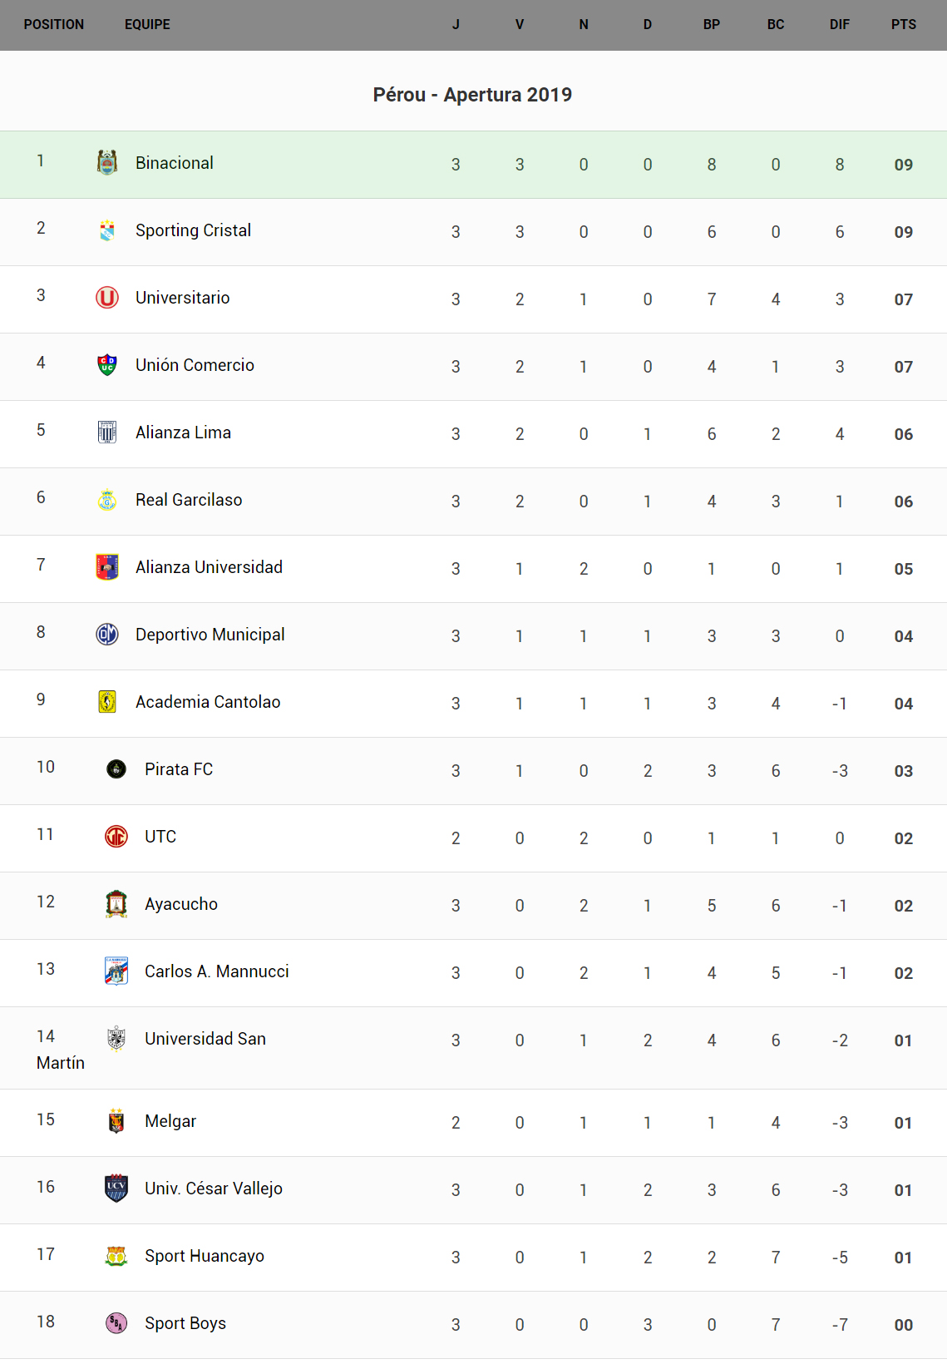This screenshot has height=1364, width=947.
Task: Open the Real Garcilaso team link
Action: pyautogui.click(x=189, y=500)
